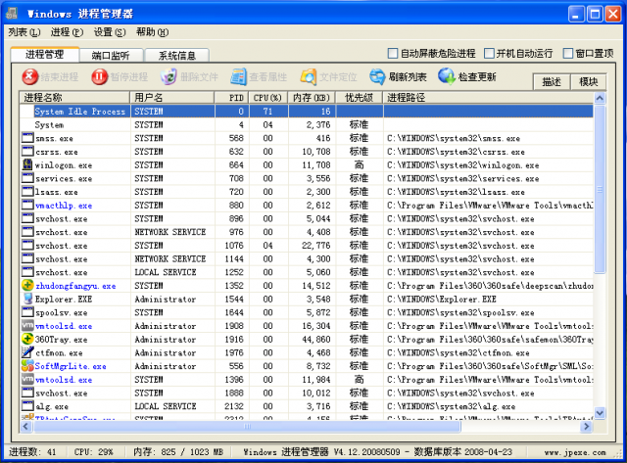
Task: Click the 删除文件 (delete file) toolbar icon
Action: click(x=169, y=76)
